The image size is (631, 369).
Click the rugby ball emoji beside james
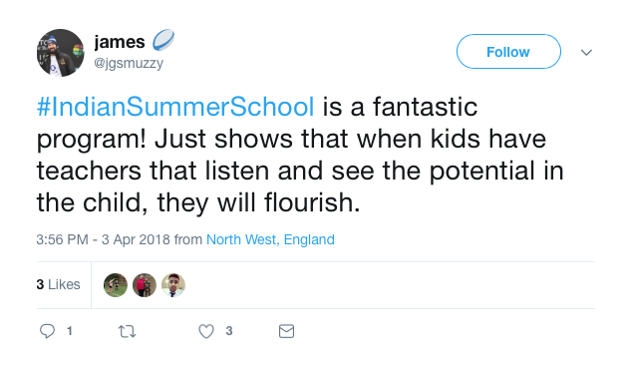(162, 40)
